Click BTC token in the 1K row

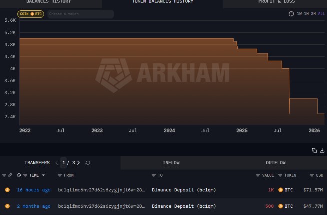point(286,190)
